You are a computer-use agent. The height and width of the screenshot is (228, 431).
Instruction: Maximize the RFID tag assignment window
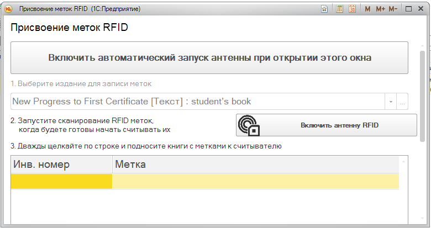[x=409, y=9]
